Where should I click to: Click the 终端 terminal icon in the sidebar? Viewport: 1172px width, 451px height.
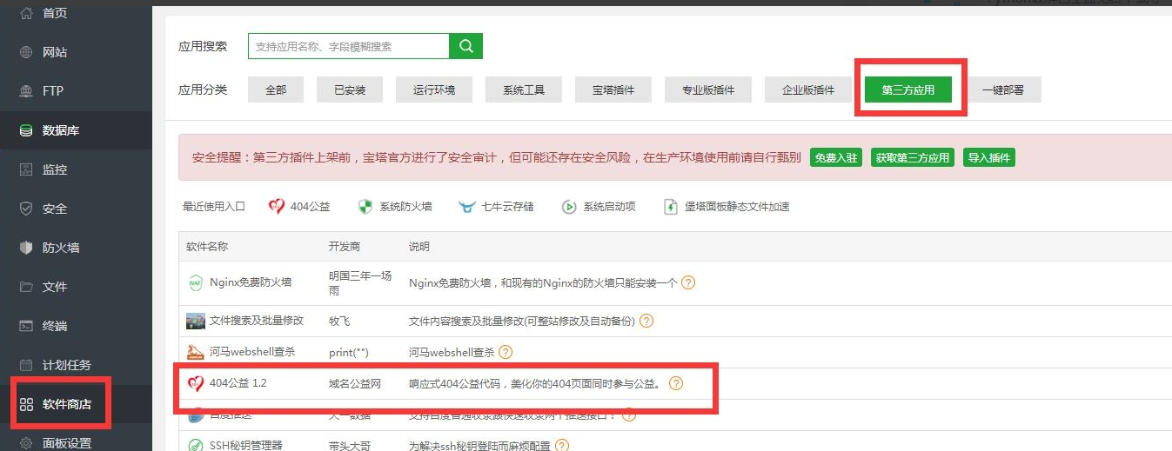click(26, 326)
